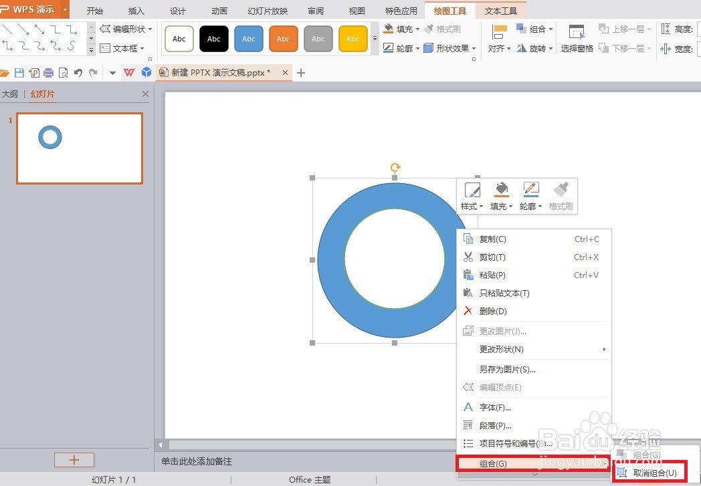
Task: Click the 组合(G) context menu entry
Action: (x=533, y=463)
